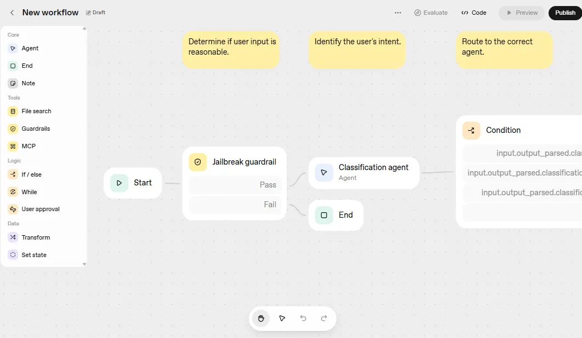Toggle the hand pan tool
582x338 pixels.
(x=261, y=318)
